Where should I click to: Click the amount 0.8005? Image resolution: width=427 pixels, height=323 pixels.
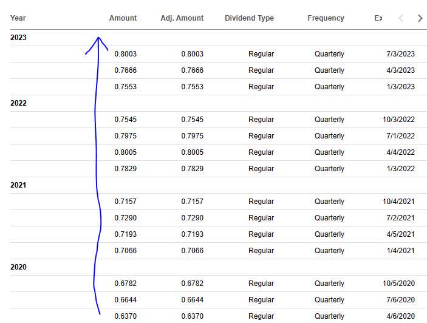click(126, 152)
